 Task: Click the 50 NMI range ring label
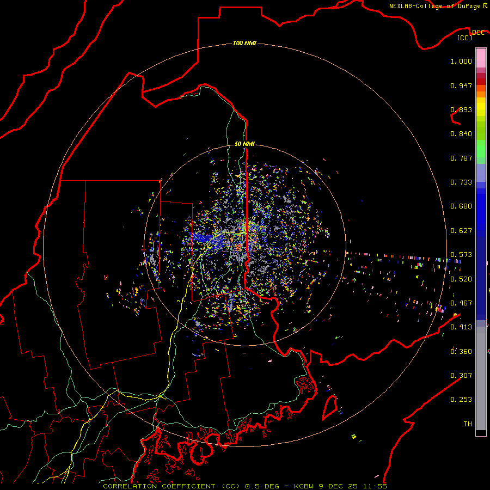244,144
